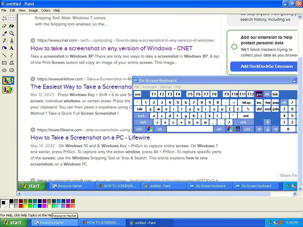Choose the straight Line tool

pos(4,55)
